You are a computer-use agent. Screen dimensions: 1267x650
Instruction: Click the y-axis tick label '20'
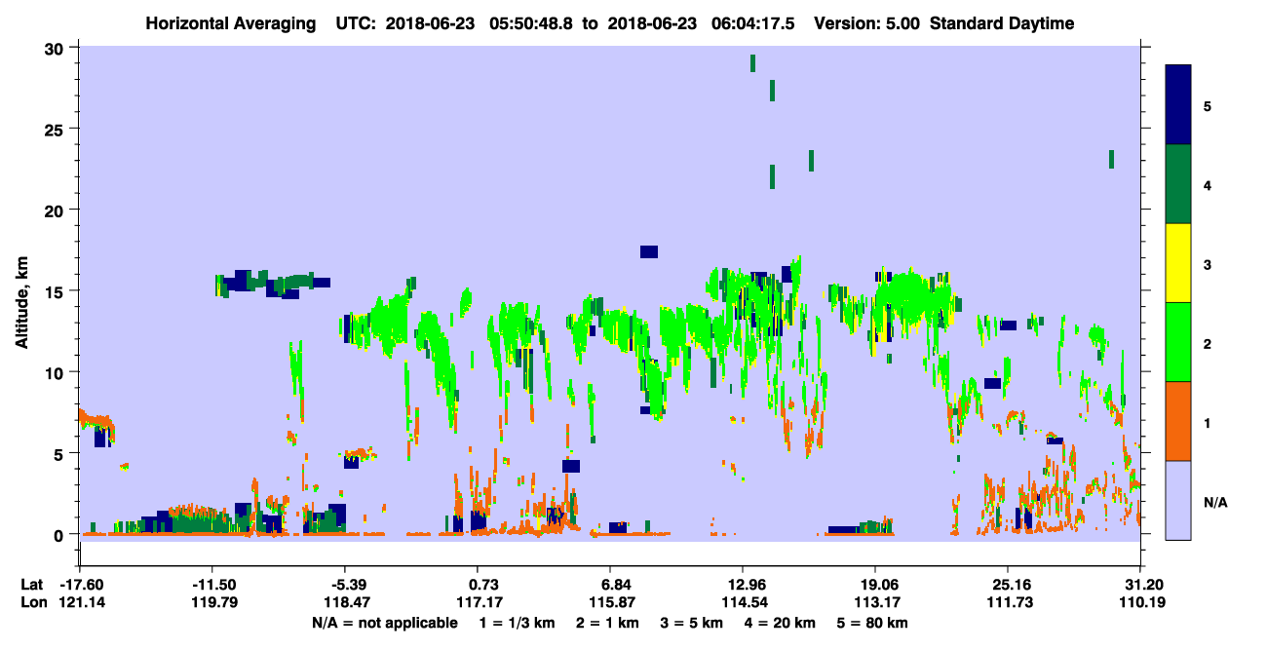57,210
